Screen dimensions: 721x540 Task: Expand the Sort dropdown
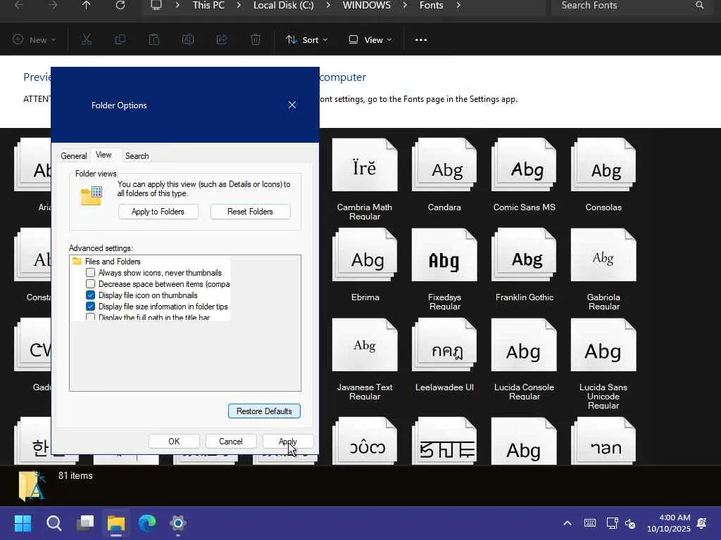point(307,40)
